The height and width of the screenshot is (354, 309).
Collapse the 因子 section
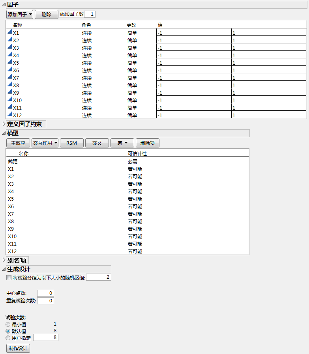(4, 4)
